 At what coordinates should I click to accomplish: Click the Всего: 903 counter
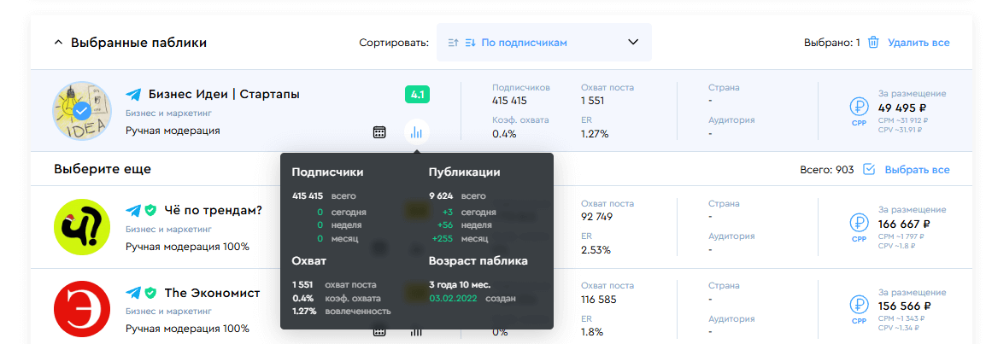click(827, 170)
